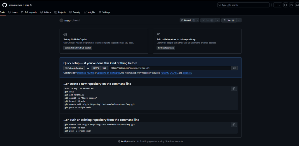Open the LICENSE link
Image resolution: width=299 pixels, height=146 pixels.
[x=173, y=73]
